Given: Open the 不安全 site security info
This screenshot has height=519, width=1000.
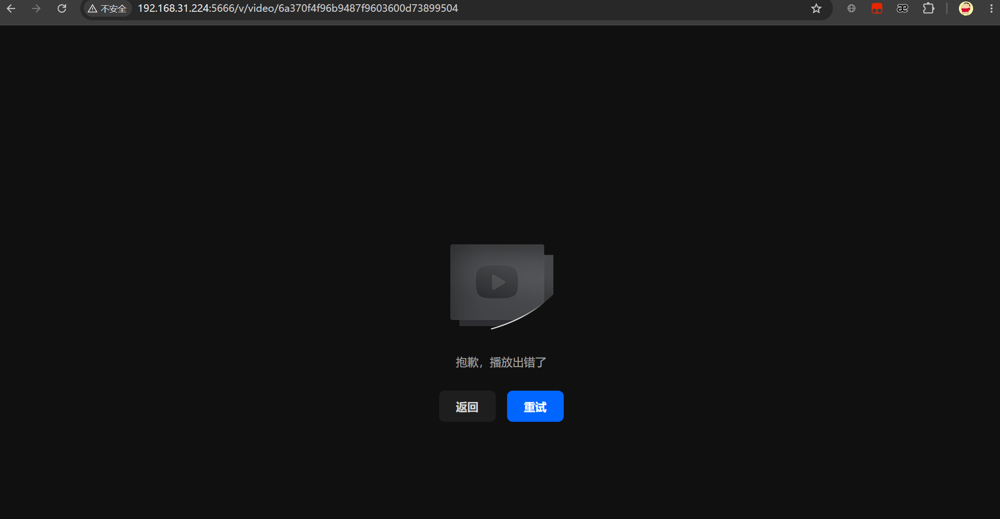Looking at the screenshot, I should [x=108, y=8].
